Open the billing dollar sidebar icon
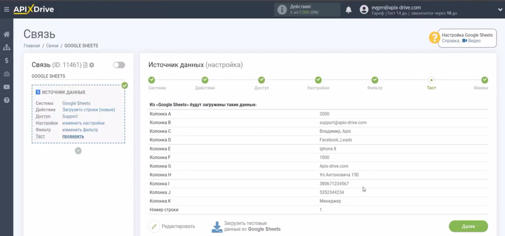This screenshot has height=236, width=505. tap(6, 61)
